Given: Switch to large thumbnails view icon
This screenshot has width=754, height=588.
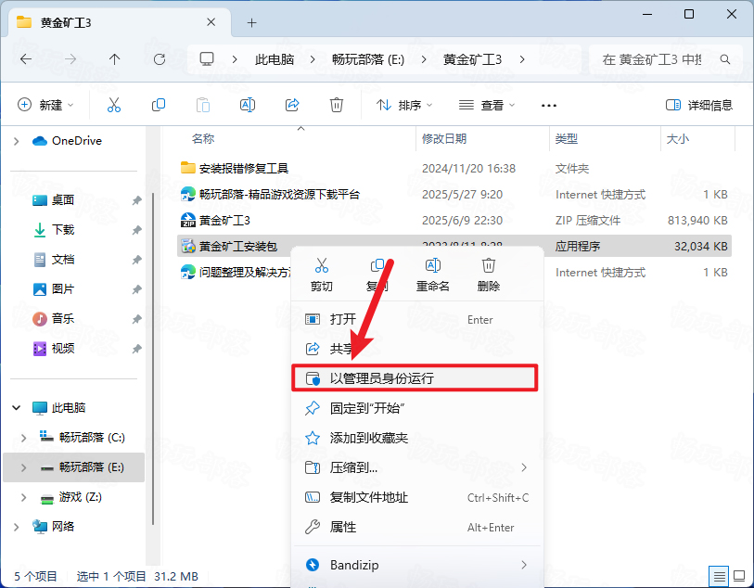Looking at the screenshot, I should click(x=738, y=576).
